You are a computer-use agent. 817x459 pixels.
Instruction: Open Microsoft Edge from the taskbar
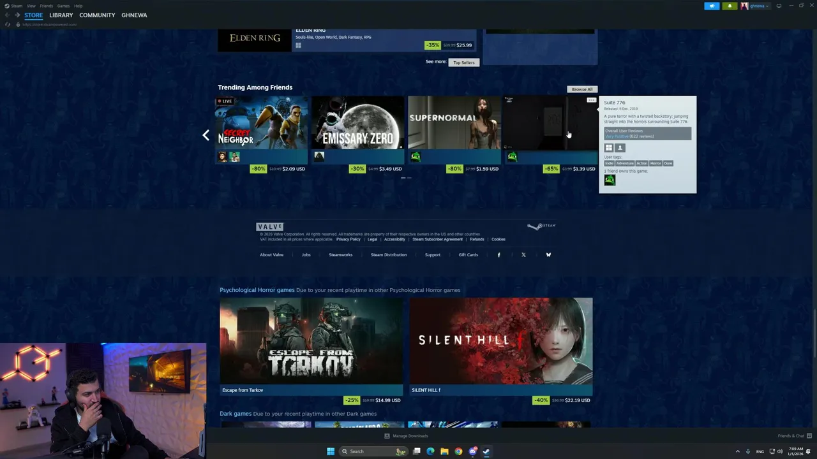pyautogui.click(x=430, y=451)
